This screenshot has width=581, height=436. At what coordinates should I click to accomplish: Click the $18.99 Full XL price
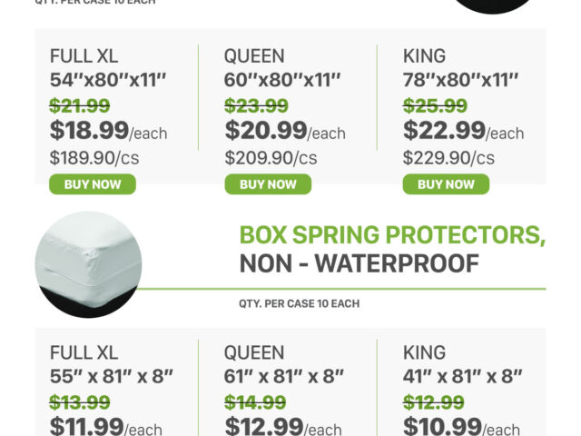click(x=89, y=131)
